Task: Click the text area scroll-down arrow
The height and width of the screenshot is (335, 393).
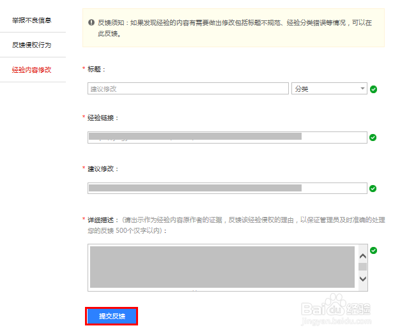Action: point(363,279)
